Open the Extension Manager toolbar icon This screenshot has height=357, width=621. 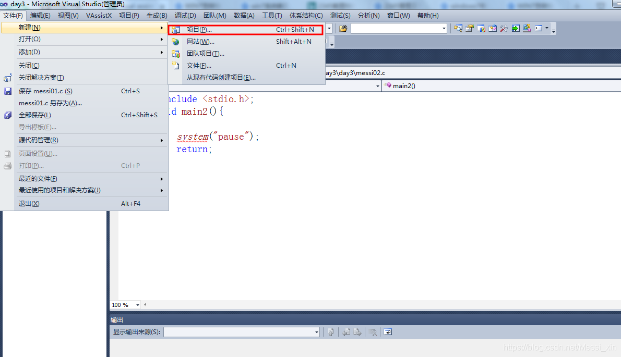tap(527, 29)
